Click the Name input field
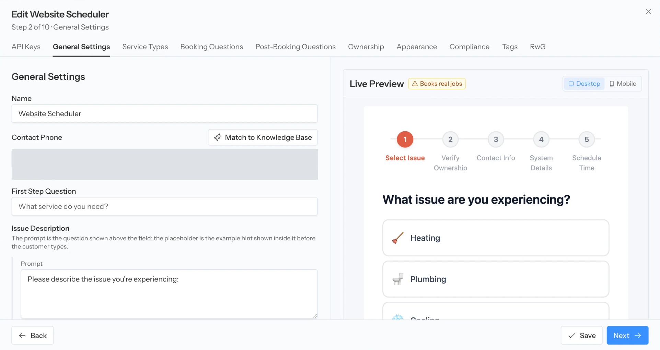 click(x=164, y=114)
